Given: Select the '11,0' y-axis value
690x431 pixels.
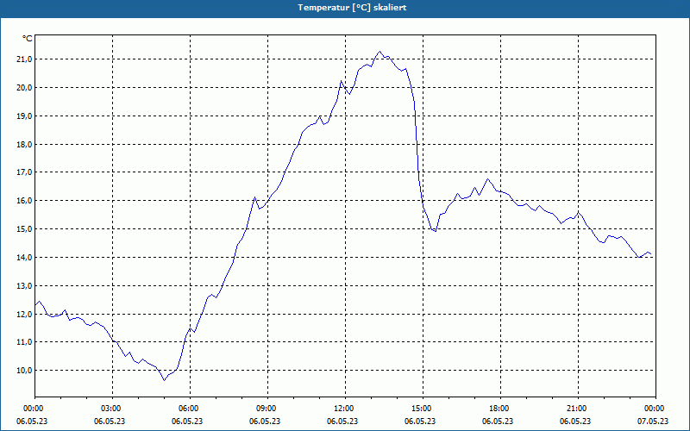Looking at the screenshot, I should coord(25,341).
